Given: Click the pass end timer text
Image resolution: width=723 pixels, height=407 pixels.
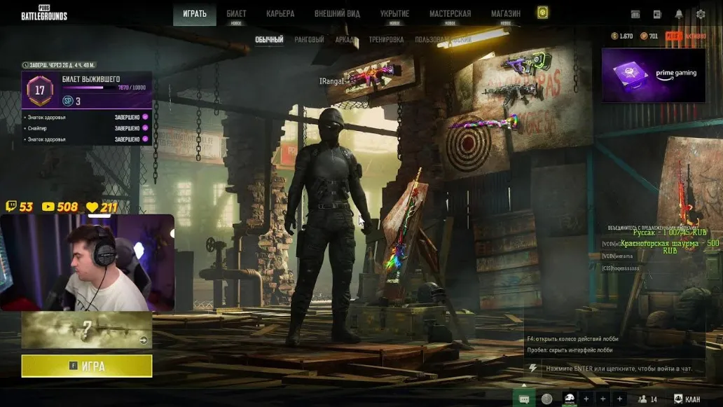Looking at the screenshot, I should (62, 65).
